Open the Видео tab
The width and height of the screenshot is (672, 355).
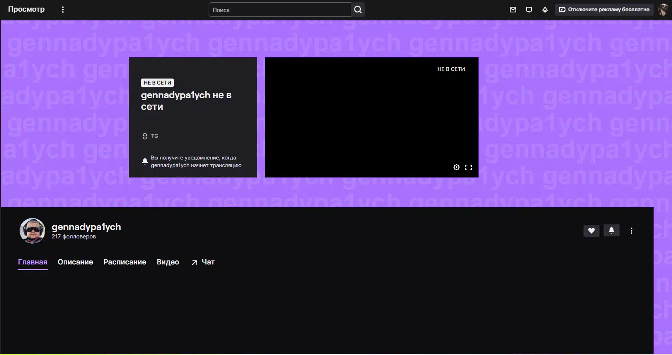(x=168, y=262)
